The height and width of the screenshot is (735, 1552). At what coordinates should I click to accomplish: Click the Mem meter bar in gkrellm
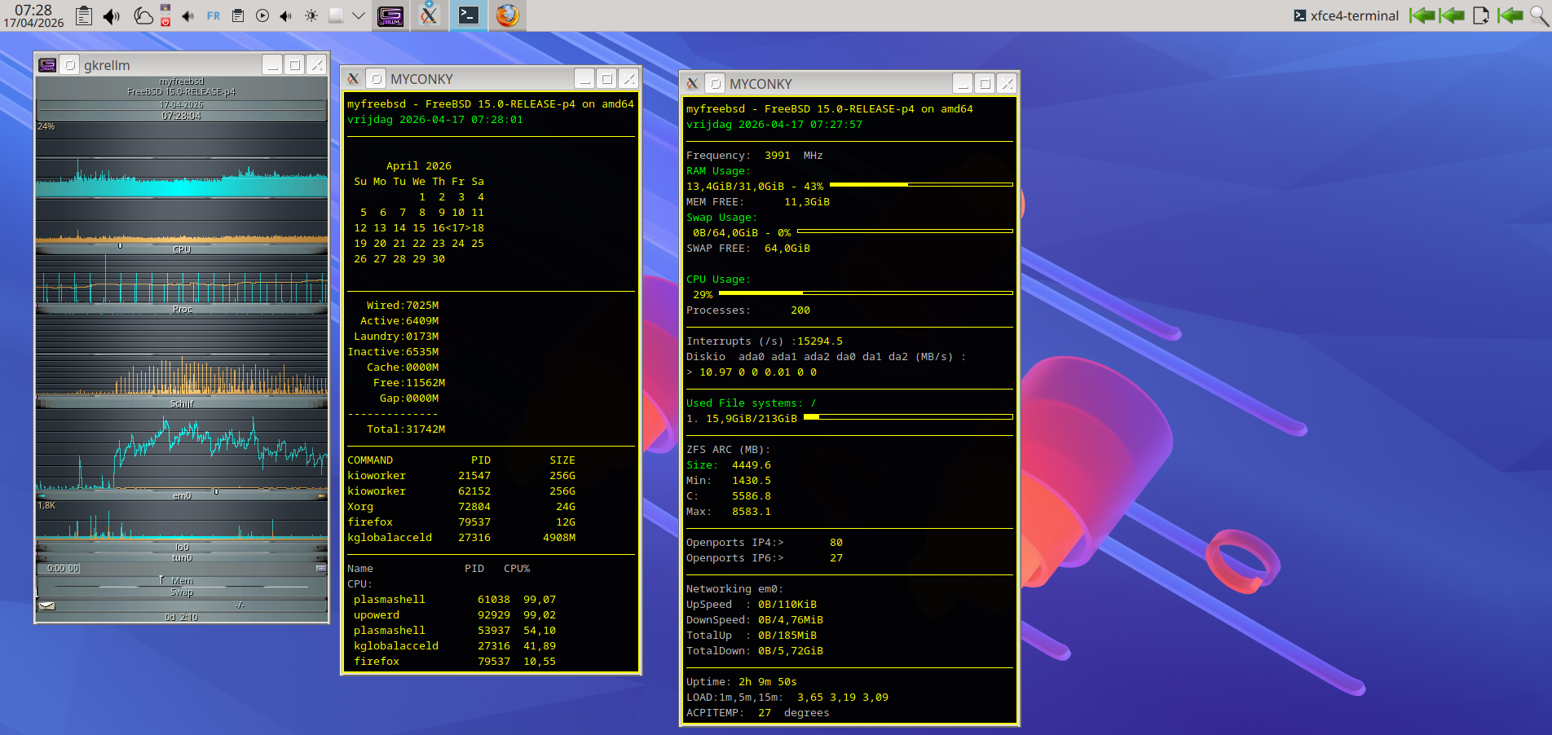(x=182, y=581)
